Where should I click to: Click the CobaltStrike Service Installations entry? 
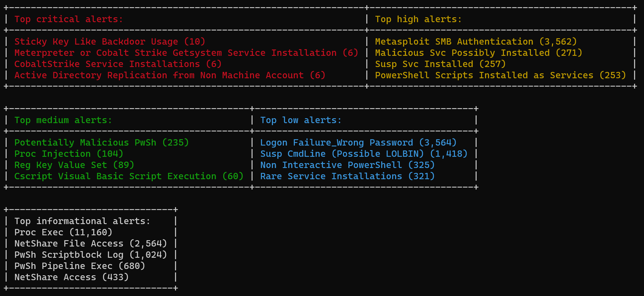(x=118, y=64)
